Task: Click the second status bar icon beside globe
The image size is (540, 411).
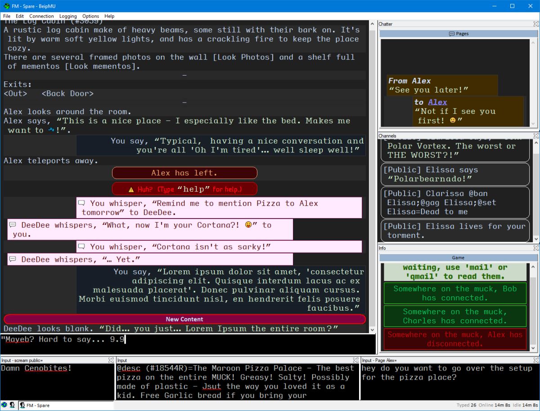Action: coord(12,406)
